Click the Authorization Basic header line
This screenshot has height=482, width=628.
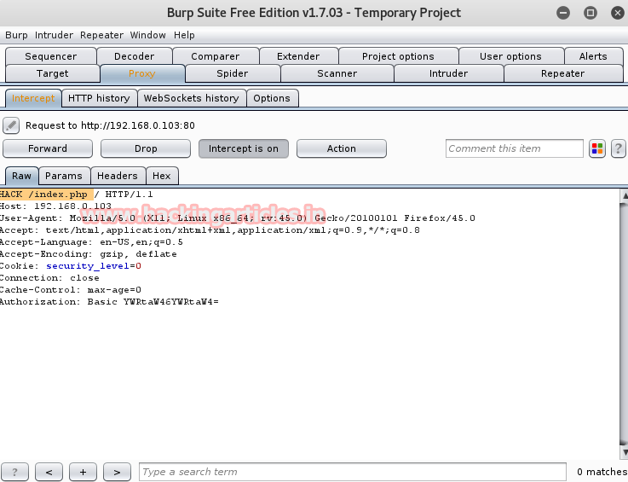109,302
